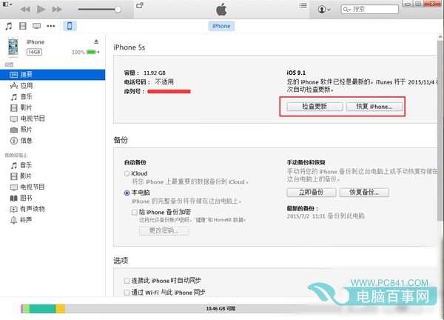Click the 立即备份 button
Image resolution: width=444 pixels, height=320 pixels.
click(312, 192)
